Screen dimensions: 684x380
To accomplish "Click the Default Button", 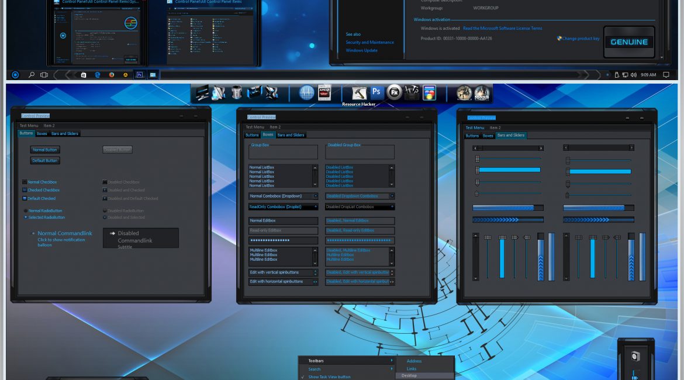I will click(x=45, y=161).
